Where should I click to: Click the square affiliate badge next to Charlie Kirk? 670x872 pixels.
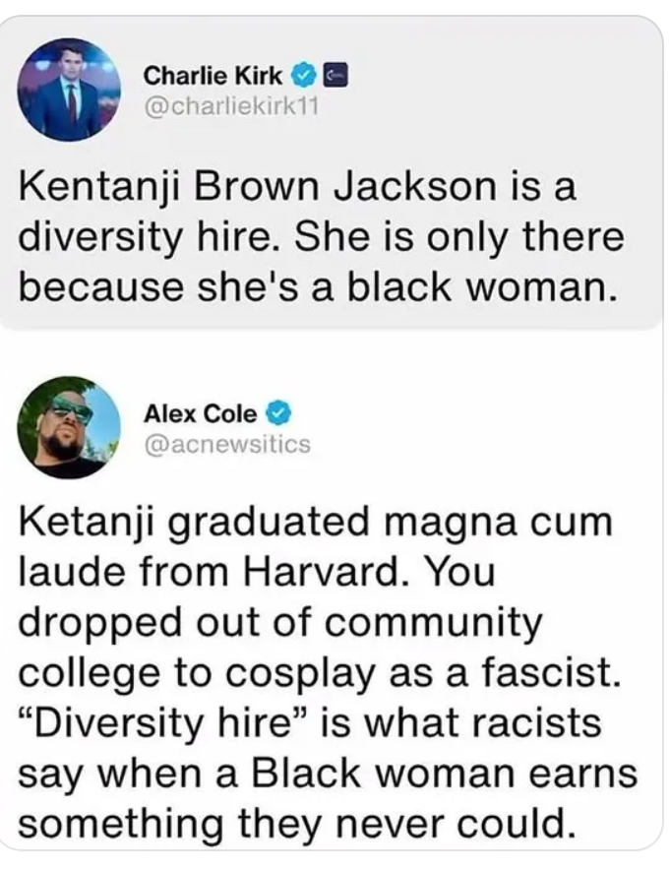[335, 75]
